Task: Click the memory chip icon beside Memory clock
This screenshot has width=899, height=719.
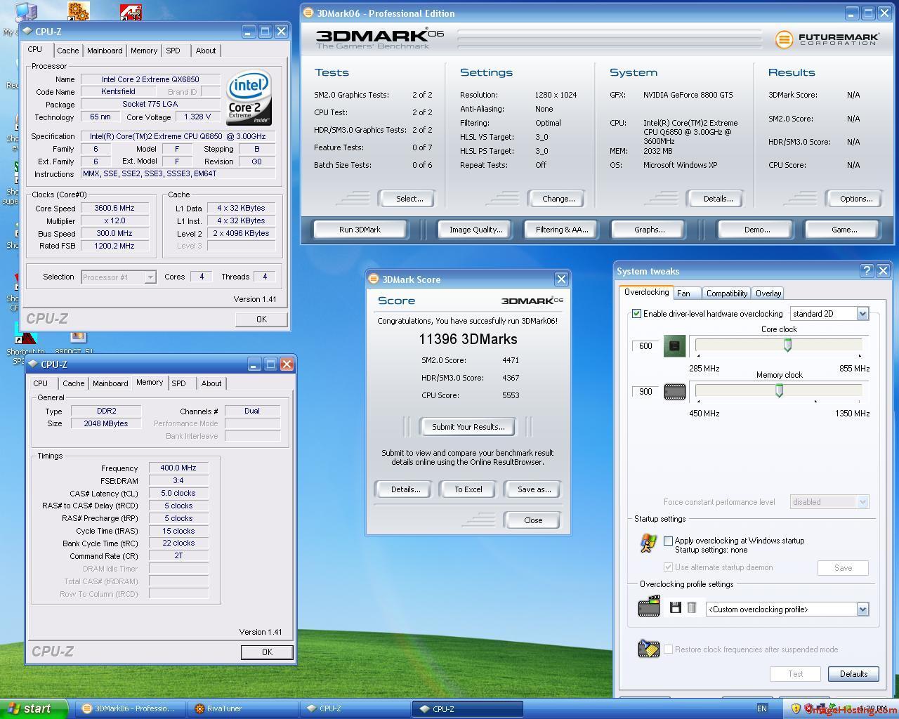Action: pos(674,392)
